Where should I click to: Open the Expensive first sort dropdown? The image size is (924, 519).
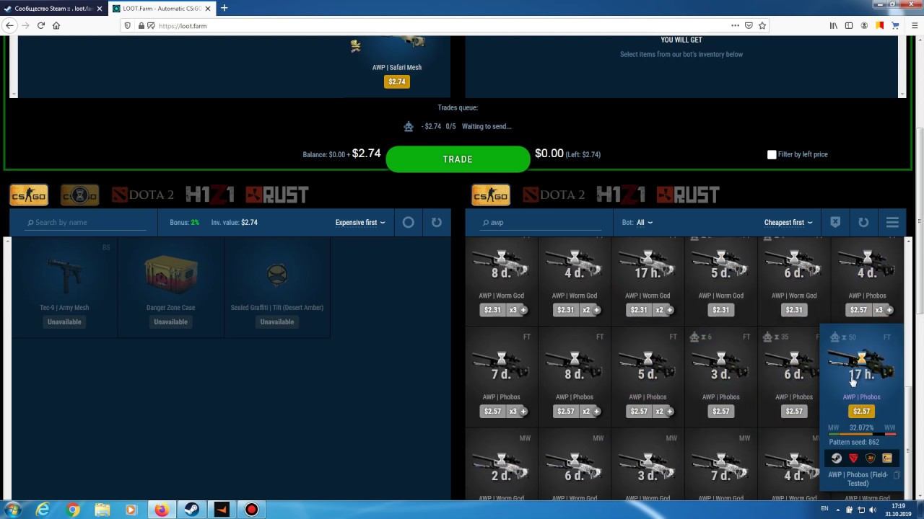360,222
